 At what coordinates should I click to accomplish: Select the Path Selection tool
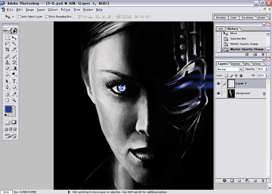7,81
